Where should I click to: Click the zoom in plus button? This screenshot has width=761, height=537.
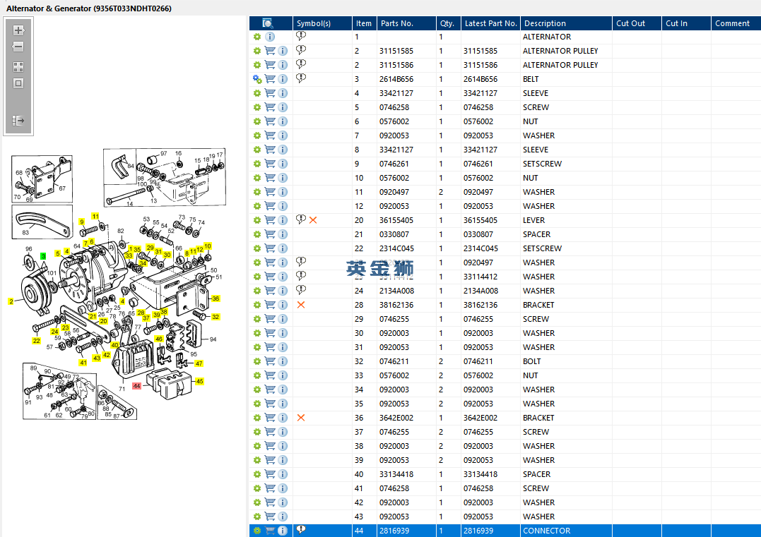[x=18, y=30]
